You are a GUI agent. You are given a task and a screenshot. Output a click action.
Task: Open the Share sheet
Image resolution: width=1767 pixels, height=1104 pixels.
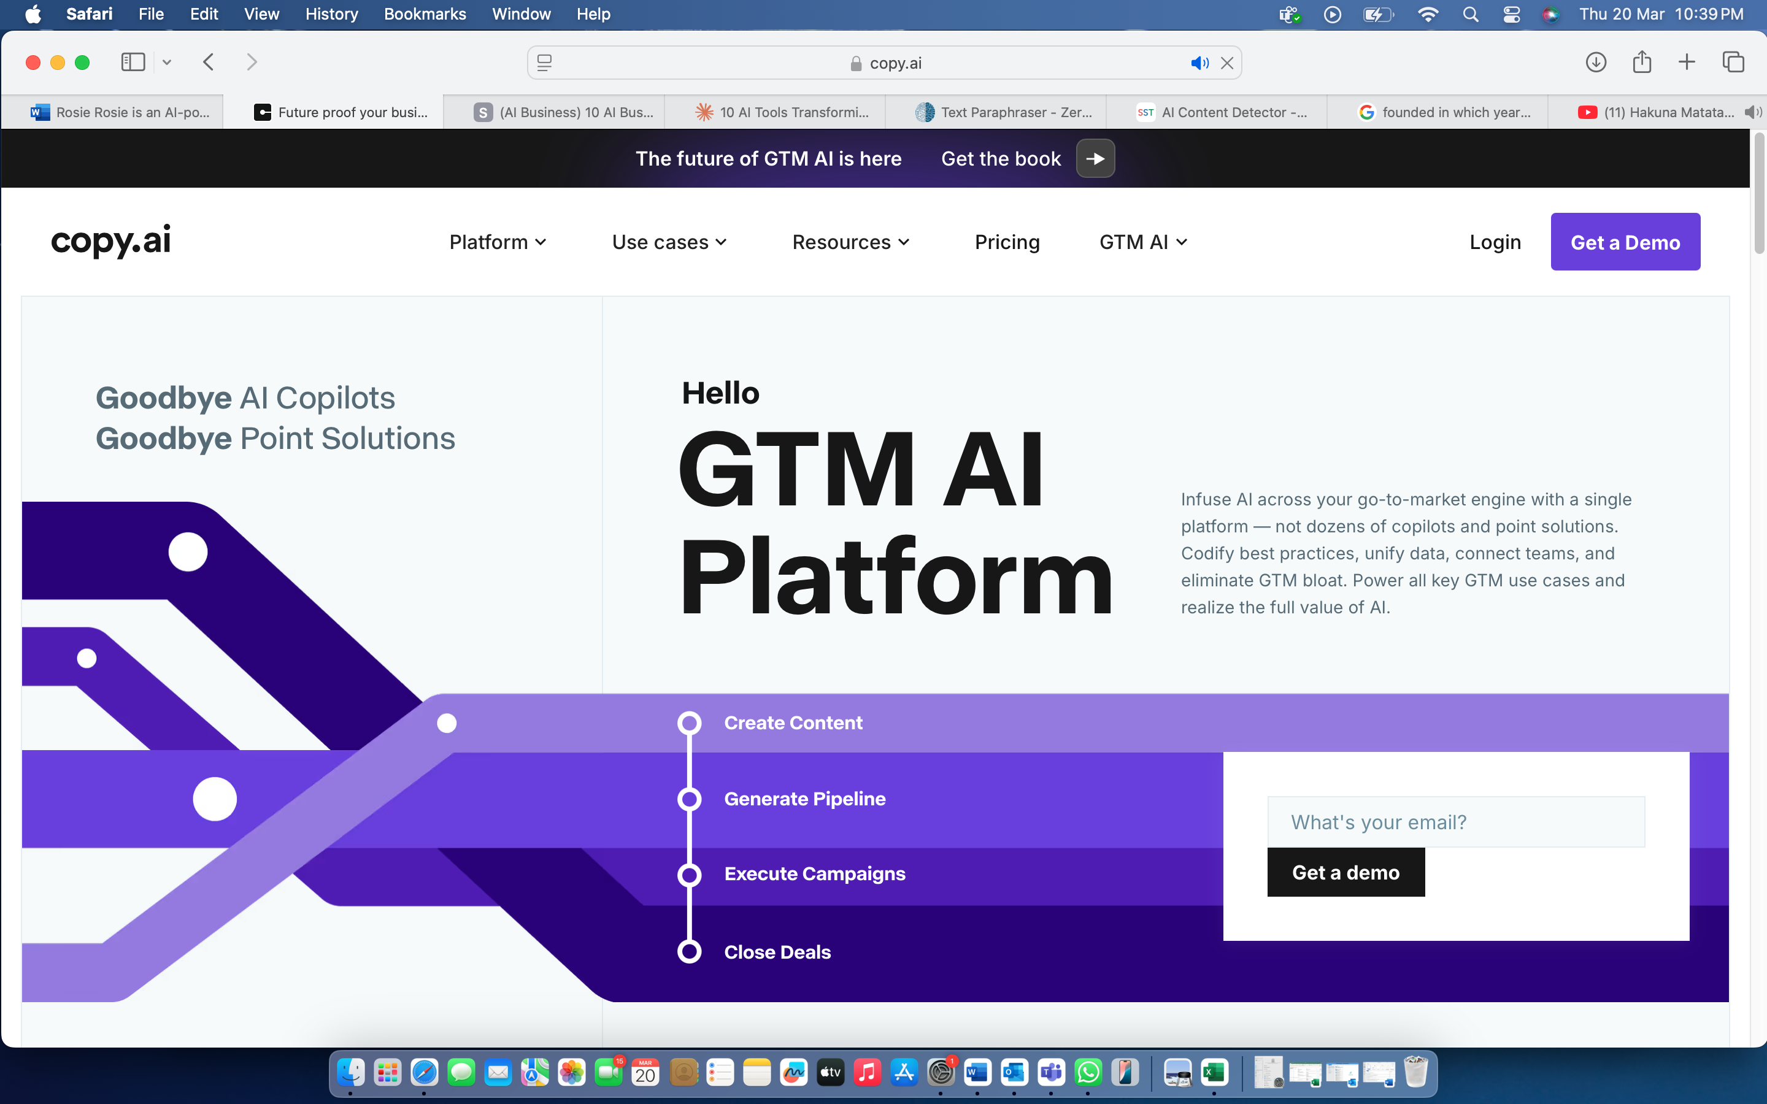coord(1641,62)
